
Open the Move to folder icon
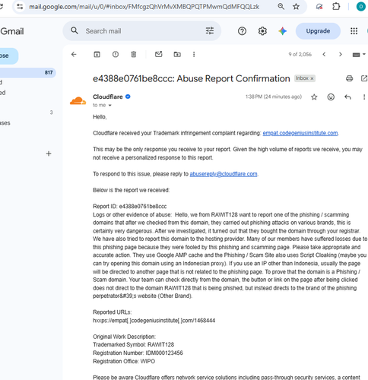point(177,54)
